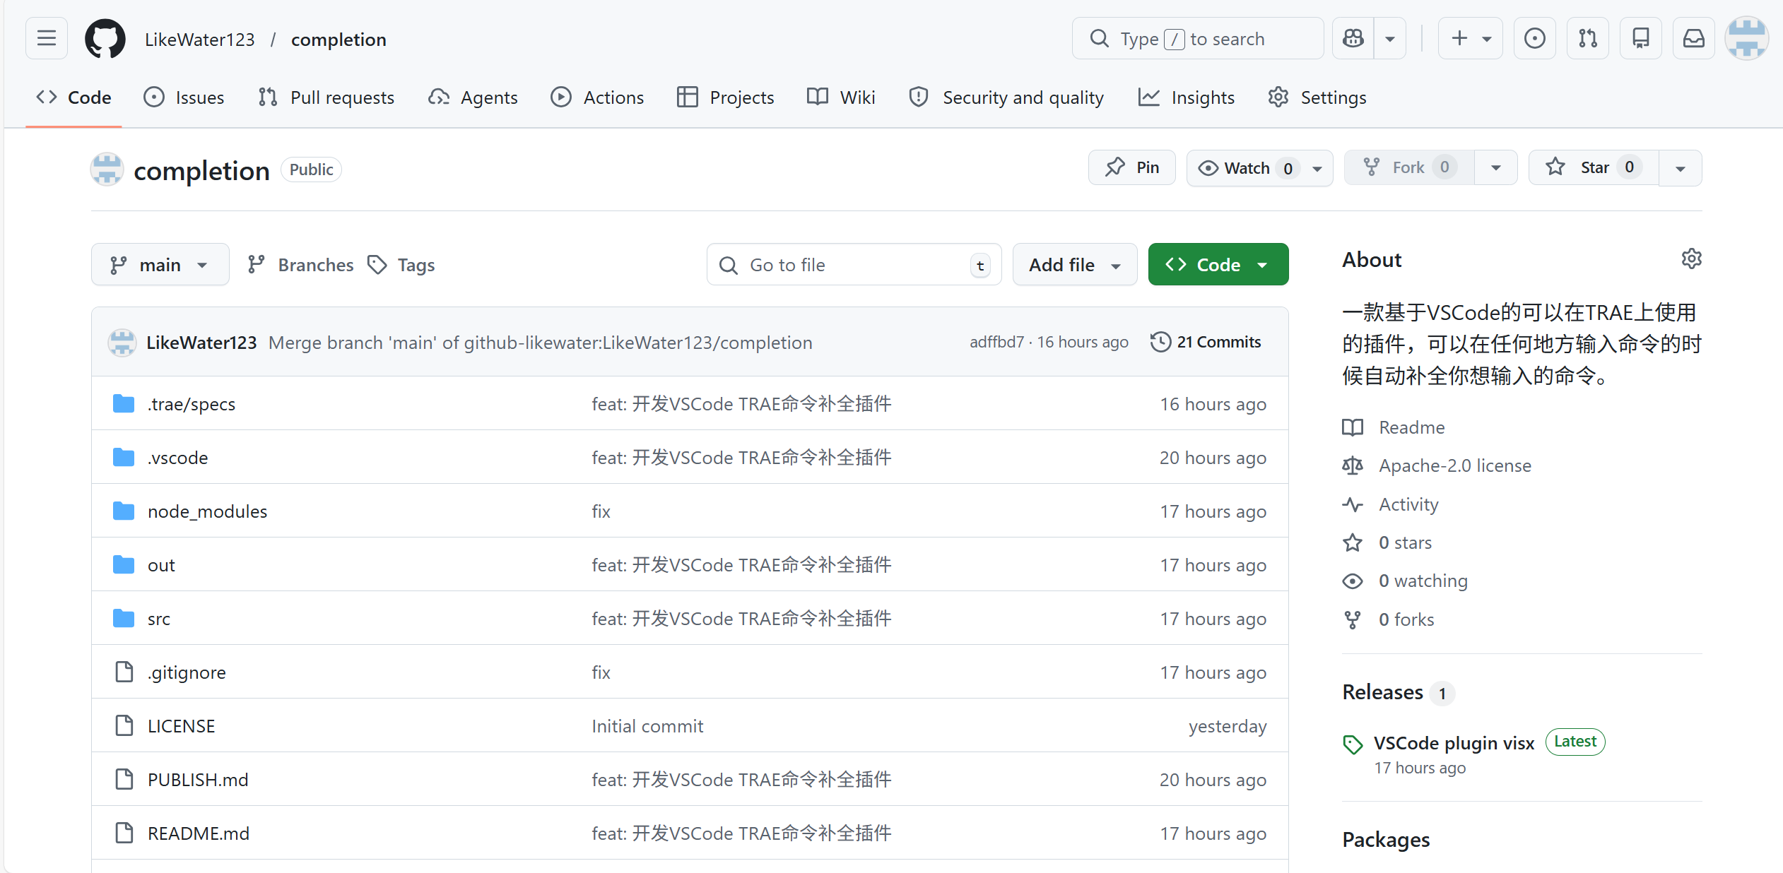
Task: Star this repository
Action: coord(1593,168)
